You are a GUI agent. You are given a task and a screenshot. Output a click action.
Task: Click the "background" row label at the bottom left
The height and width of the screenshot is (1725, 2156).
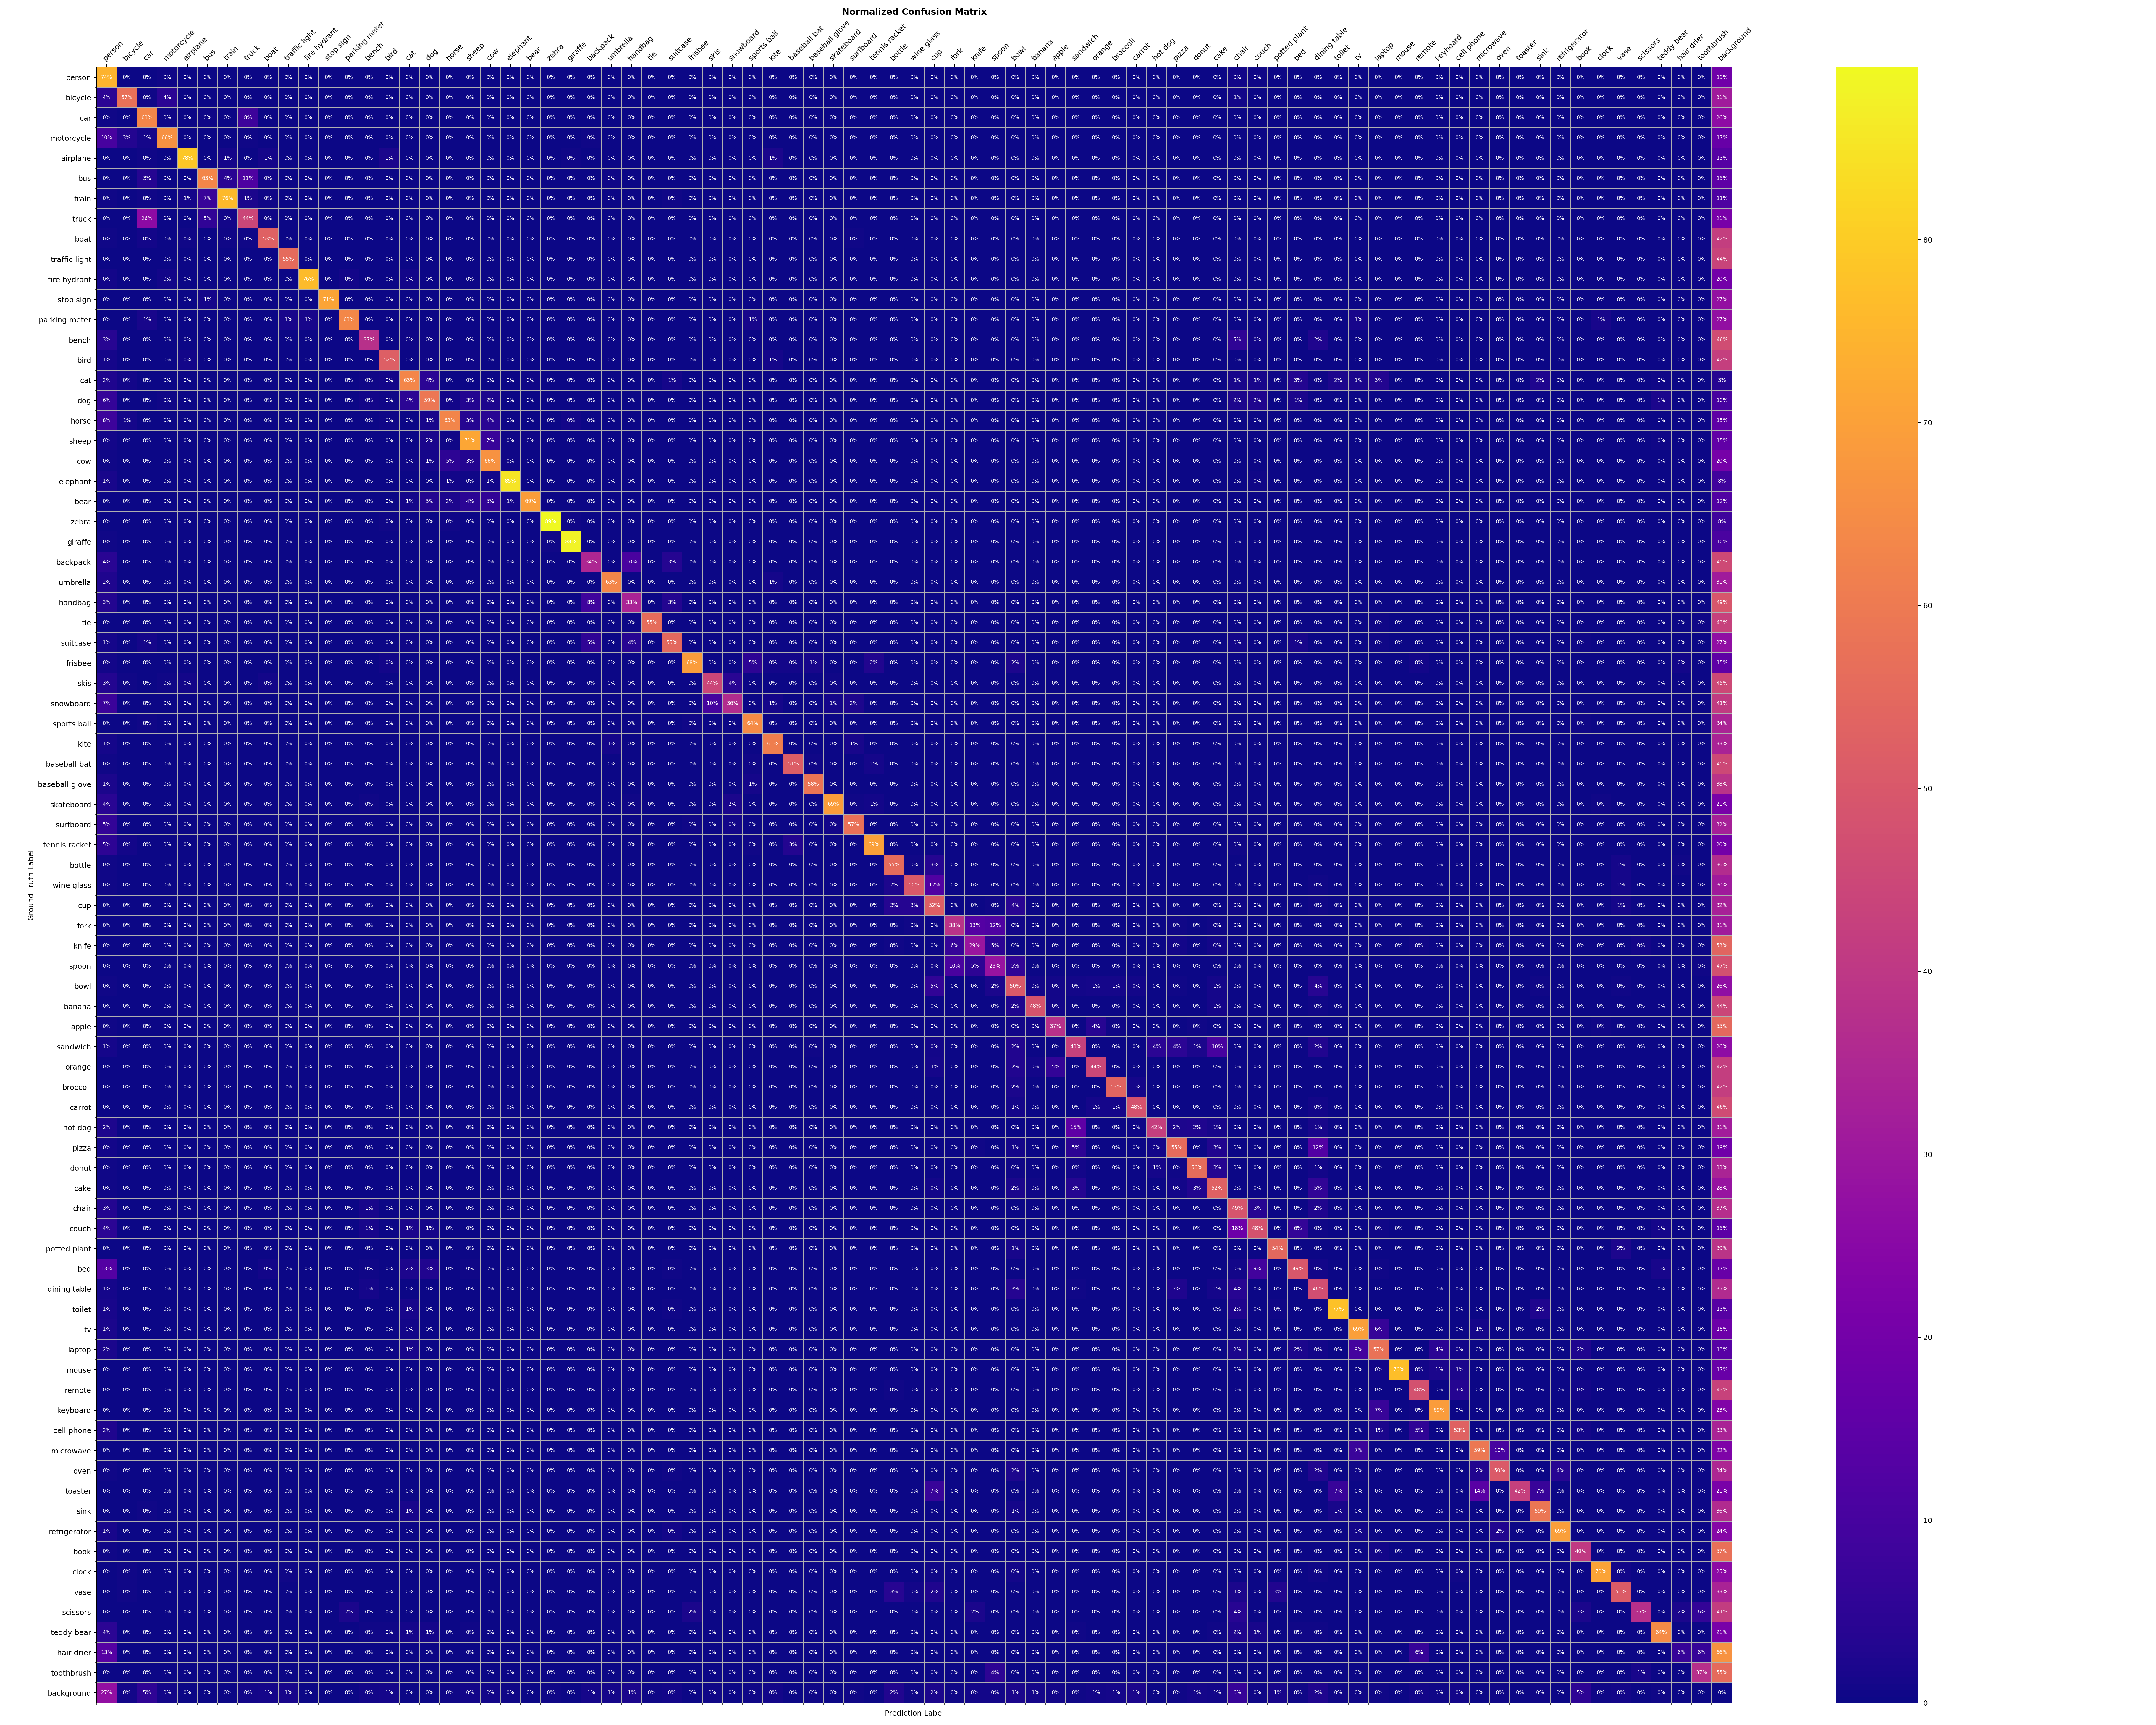tap(70, 1693)
